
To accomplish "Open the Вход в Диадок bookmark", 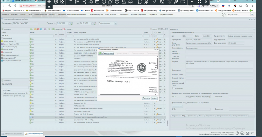I will pyautogui.click(x=132, y=10).
